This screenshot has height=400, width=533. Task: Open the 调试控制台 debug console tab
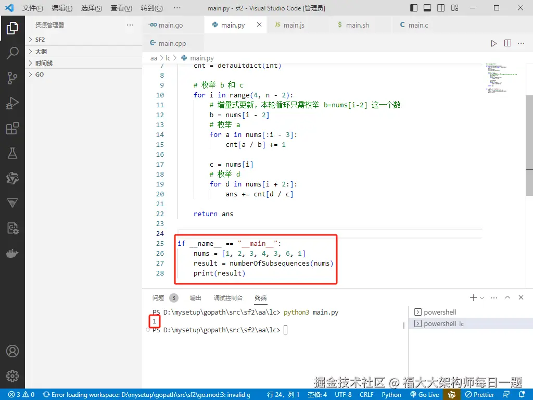click(x=228, y=298)
